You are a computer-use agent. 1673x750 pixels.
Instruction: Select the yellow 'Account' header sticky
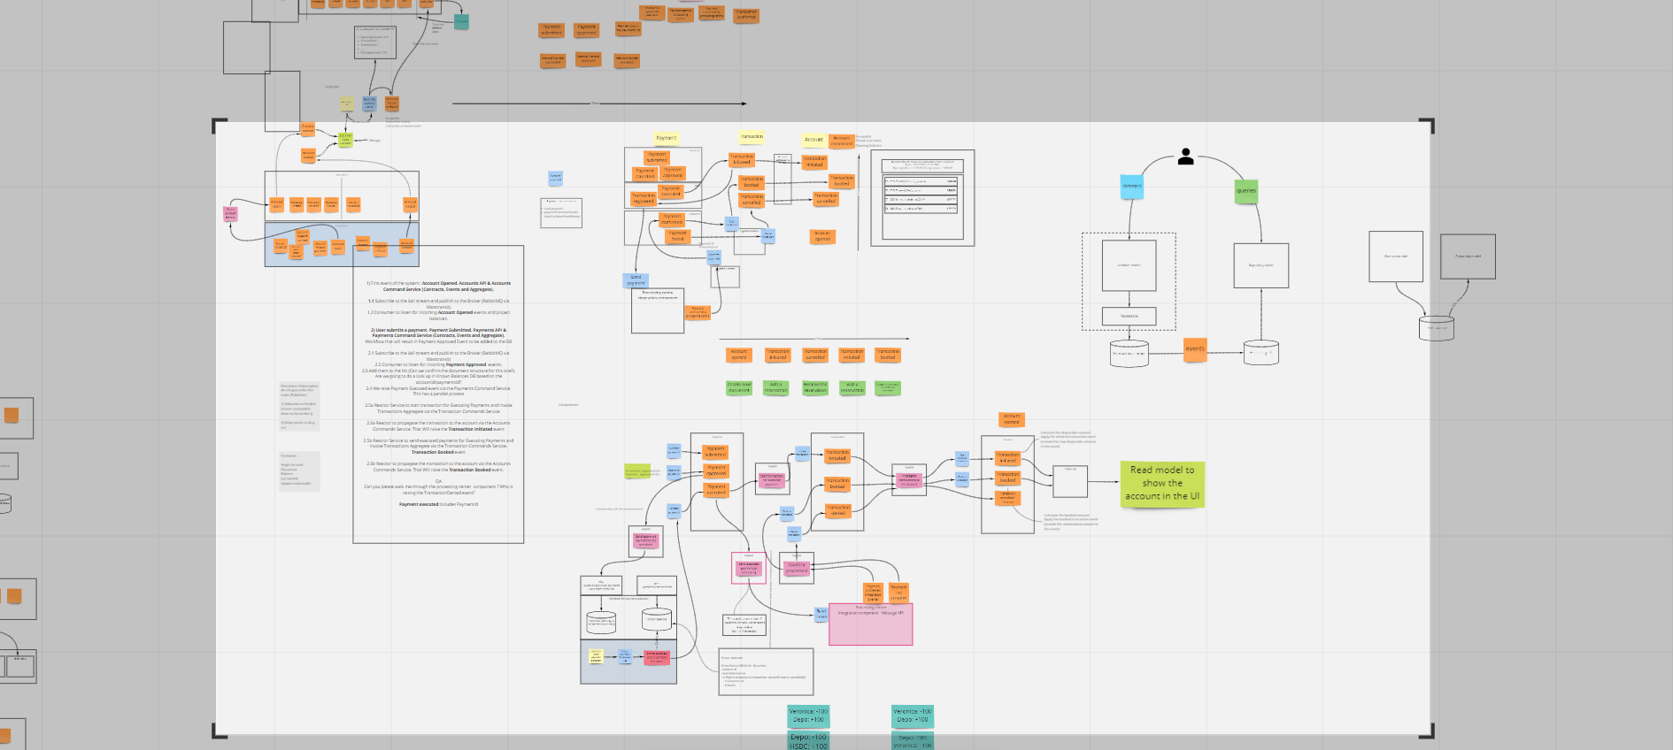tap(813, 140)
